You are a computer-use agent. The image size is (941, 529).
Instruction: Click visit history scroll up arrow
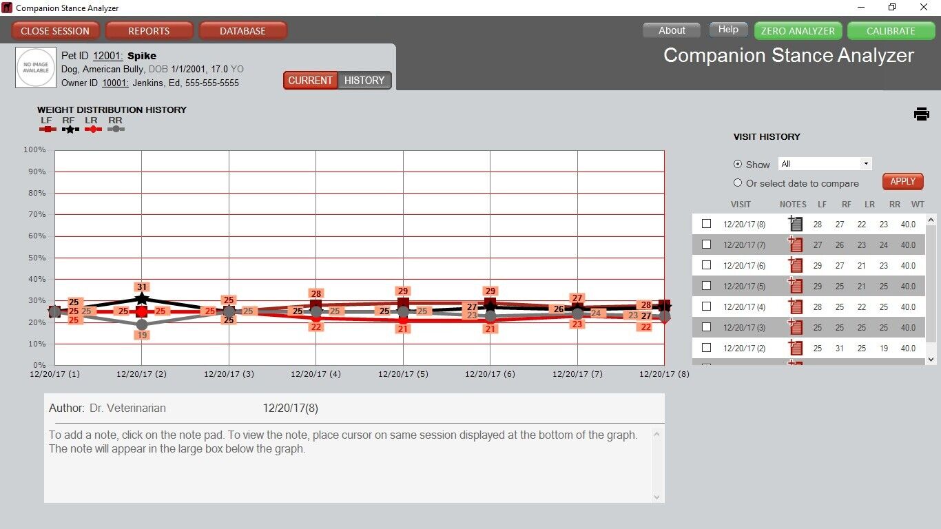pos(931,220)
